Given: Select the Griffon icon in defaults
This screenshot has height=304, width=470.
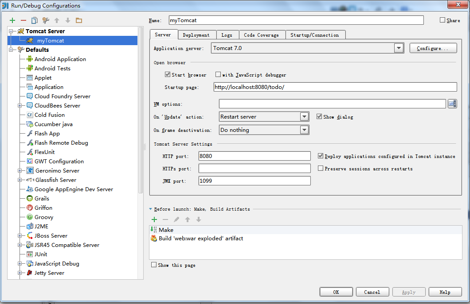Looking at the screenshot, I should (30, 208).
